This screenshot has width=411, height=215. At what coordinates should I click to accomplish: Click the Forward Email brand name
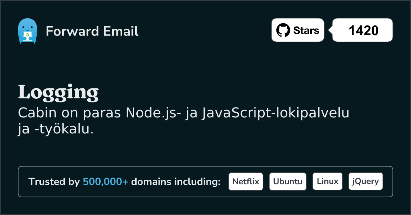92,31
